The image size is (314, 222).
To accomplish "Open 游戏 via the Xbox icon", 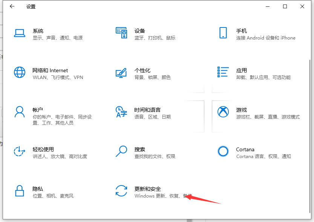I will coord(223,112).
